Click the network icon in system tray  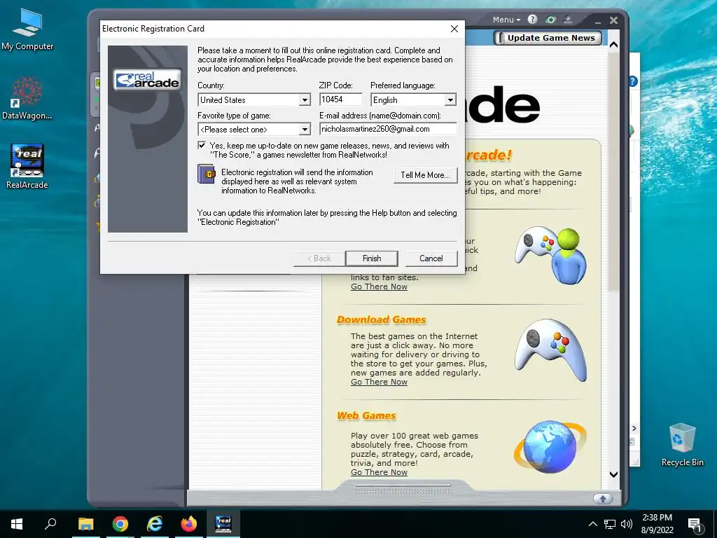point(610,524)
